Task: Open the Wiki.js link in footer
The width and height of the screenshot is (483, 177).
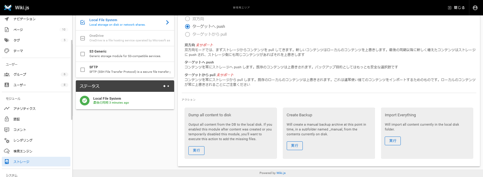Action: point(281,173)
